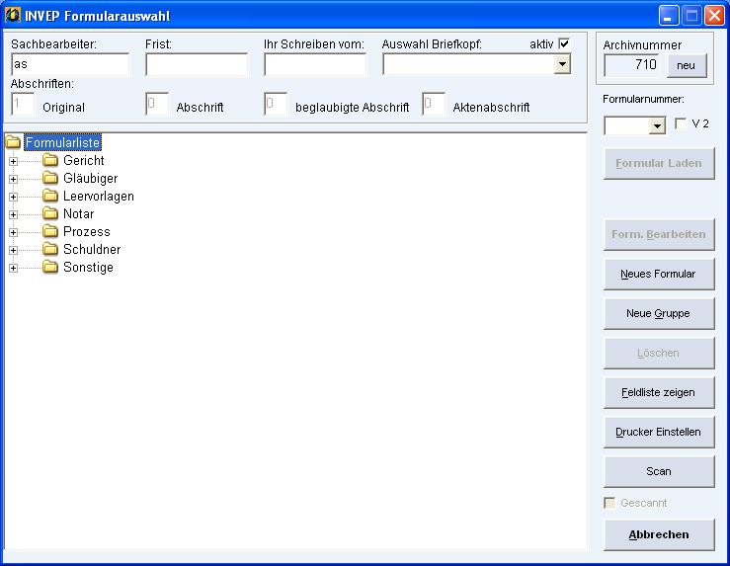
Task: Click into the Frist input field
Action: 197,64
